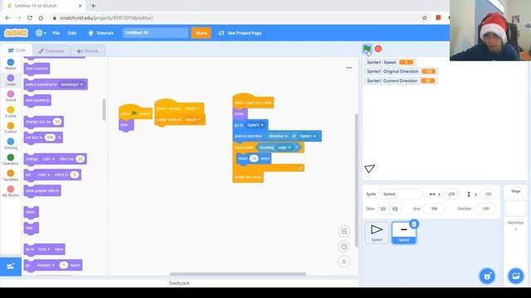Click the Share button
This screenshot has height=298, width=531.
(x=201, y=33)
